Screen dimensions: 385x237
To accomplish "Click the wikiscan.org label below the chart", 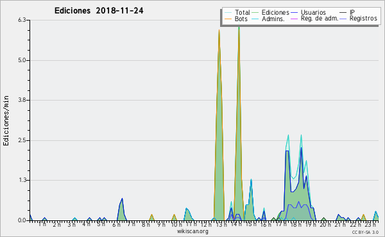I will tap(193, 231).
